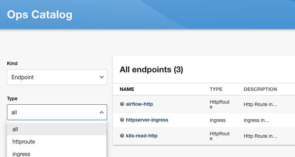Viewport: 295px width, 157px height.
Task: Sort by the TYPE column header
Action: 216,89
